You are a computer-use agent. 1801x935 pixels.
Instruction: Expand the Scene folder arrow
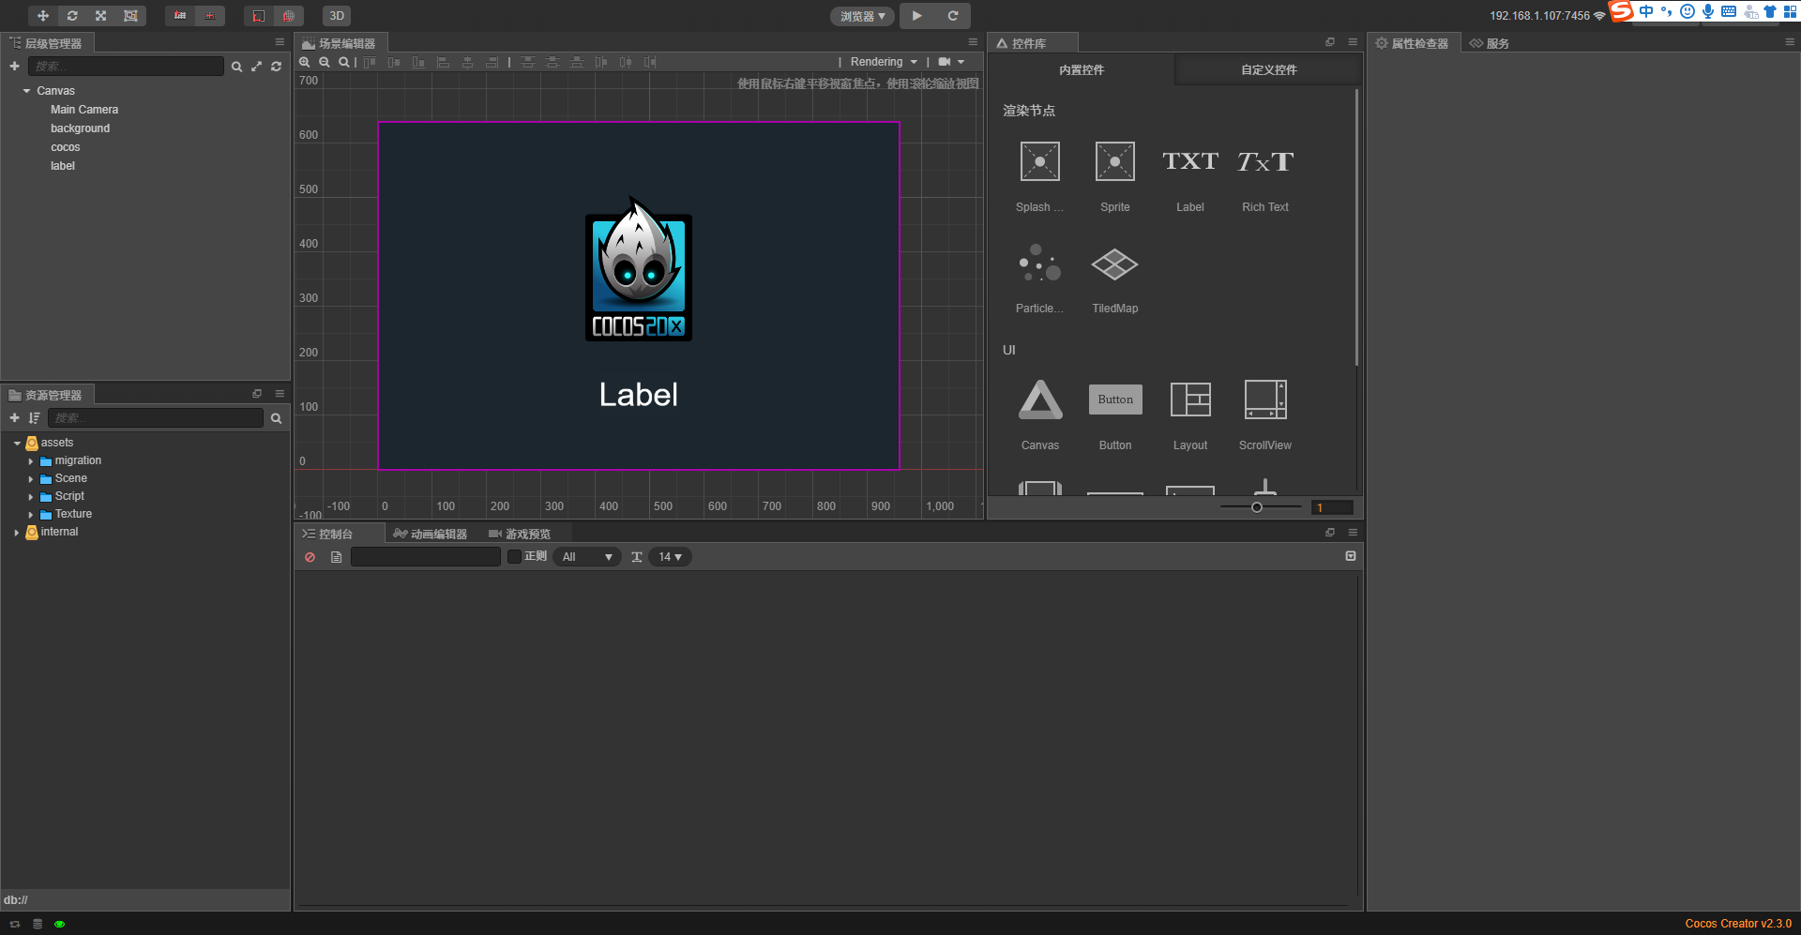[31, 479]
